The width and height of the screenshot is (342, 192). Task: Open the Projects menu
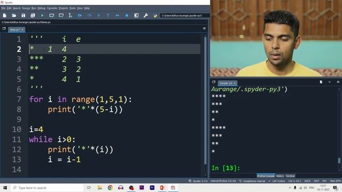pos(64,8)
